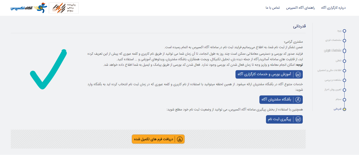Click the chart icon on پیگیری ثبت نام button

(x=298, y=119)
